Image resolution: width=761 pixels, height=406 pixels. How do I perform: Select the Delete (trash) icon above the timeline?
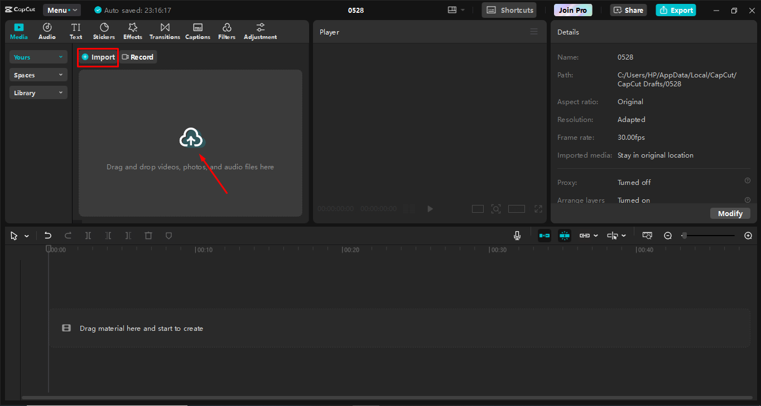point(148,236)
